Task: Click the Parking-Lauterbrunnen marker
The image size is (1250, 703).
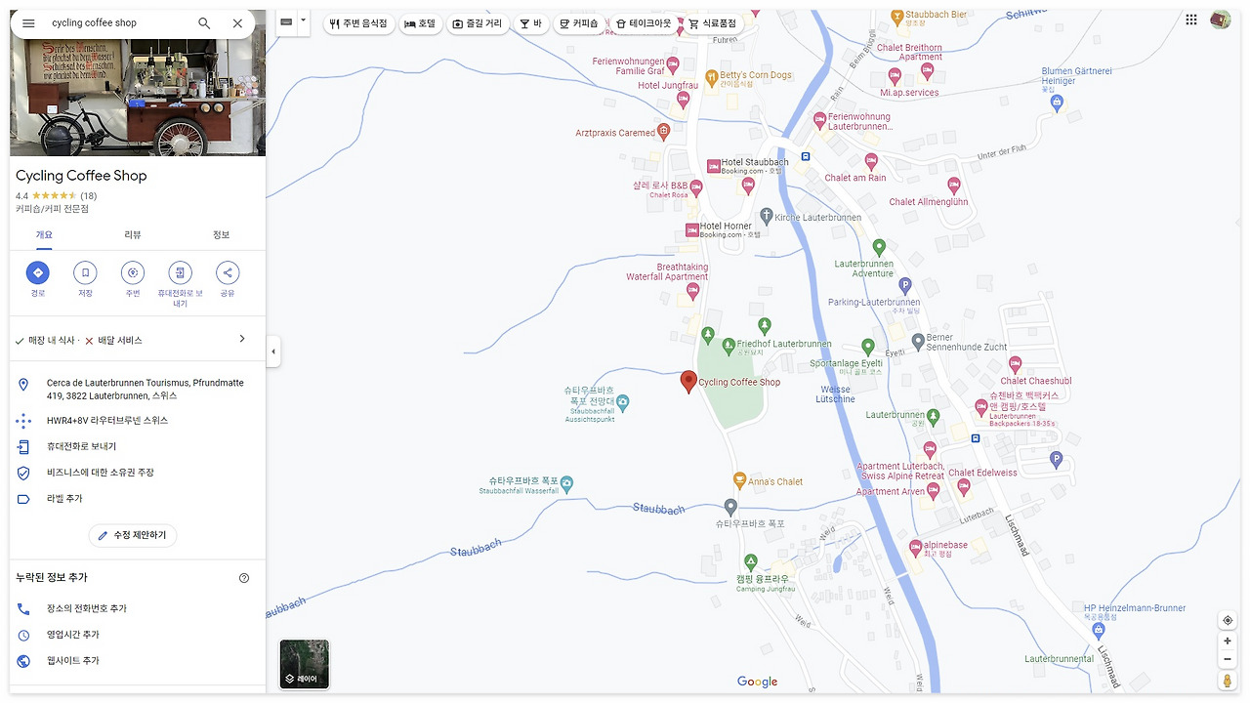Action: (x=904, y=285)
